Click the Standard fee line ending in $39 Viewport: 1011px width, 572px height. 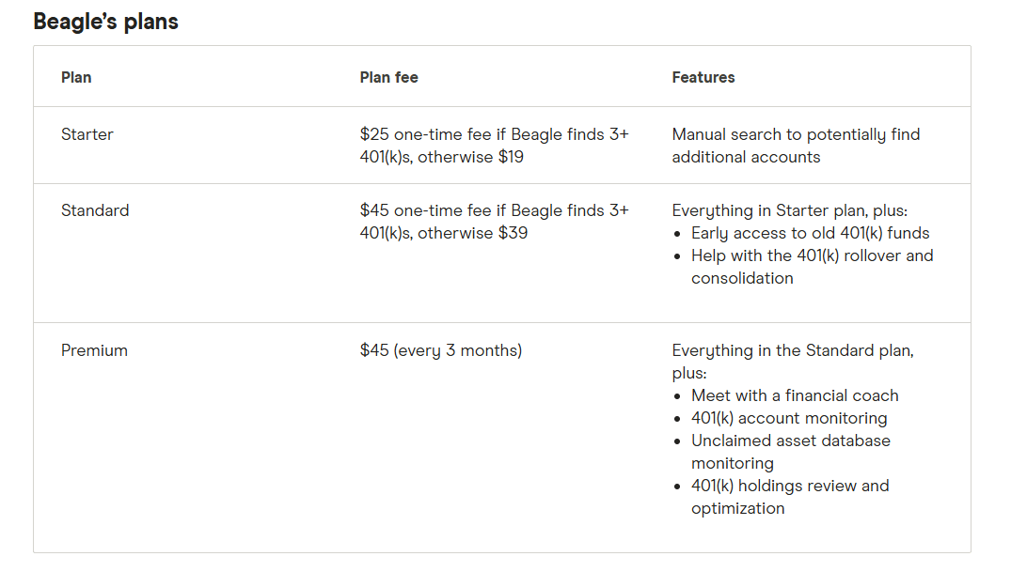click(x=444, y=233)
